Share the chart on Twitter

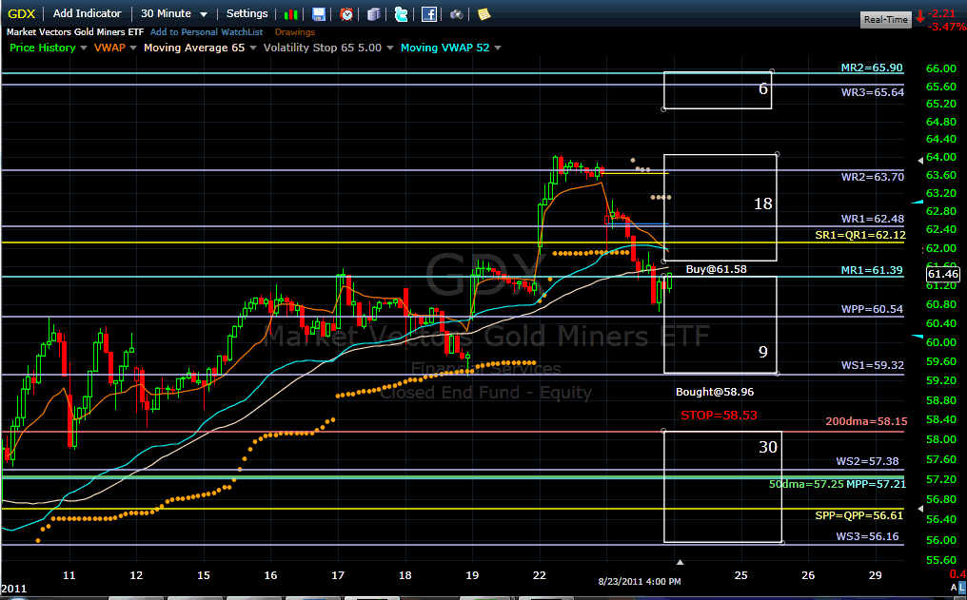(x=401, y=14)
